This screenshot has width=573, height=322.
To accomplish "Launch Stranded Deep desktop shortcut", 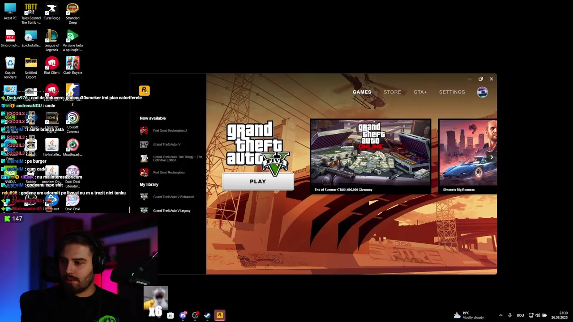I will (73, 14).
